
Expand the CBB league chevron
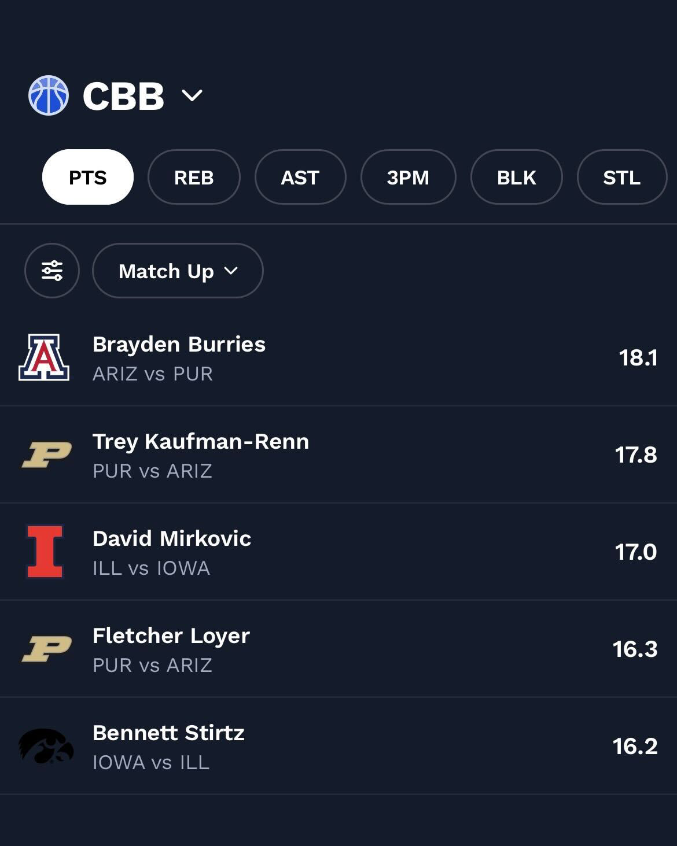tap(192, 95)
